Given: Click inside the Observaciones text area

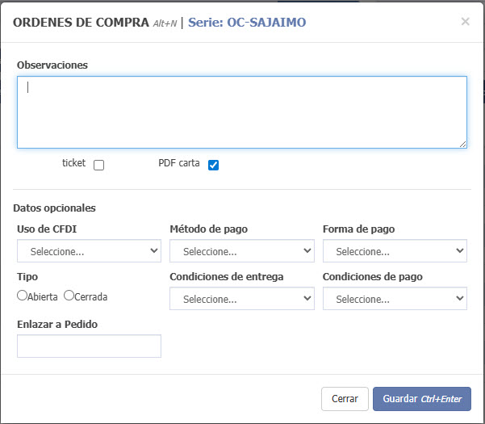Looking at the screenshot, I should point(242,112).
